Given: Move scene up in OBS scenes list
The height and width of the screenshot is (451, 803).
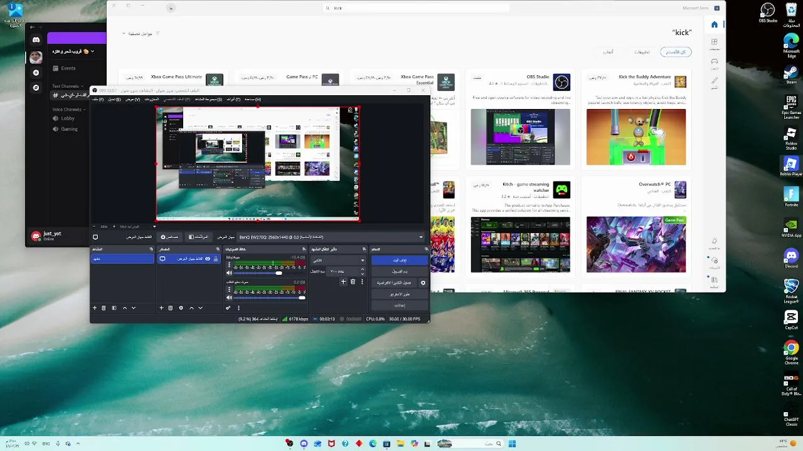Looking at the screenshot, I should 124,308.
